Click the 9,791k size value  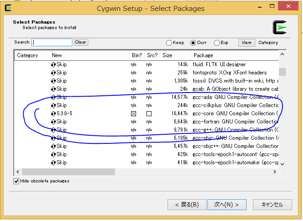click(181, 130)
